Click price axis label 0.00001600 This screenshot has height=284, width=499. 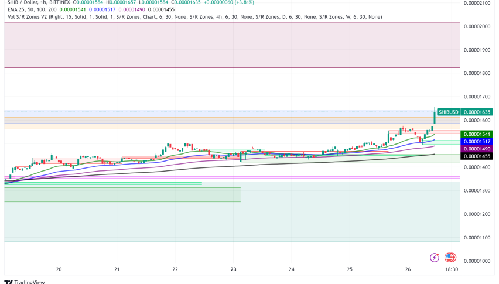477,120
